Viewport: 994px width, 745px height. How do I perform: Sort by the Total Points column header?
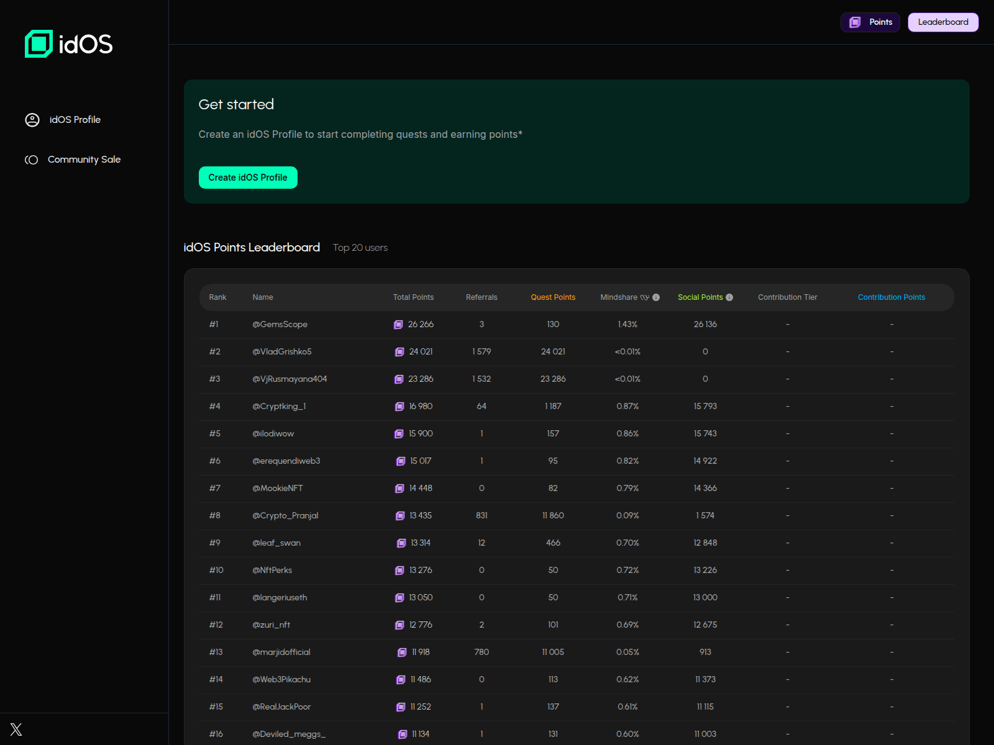pyautogui.click(x=413, y=297)
